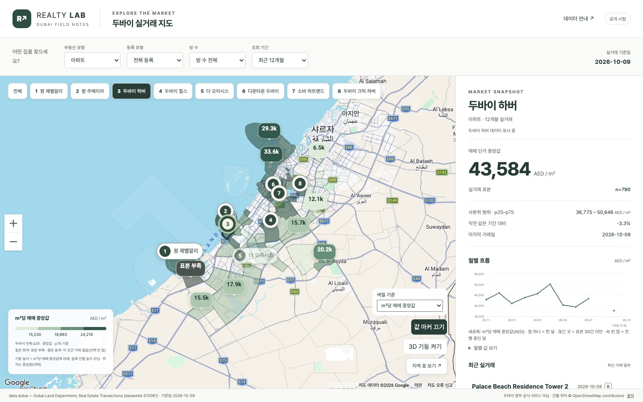Switch to the 2 팜 주메이라 chip
Screen dimensions: 643x402
90,91
